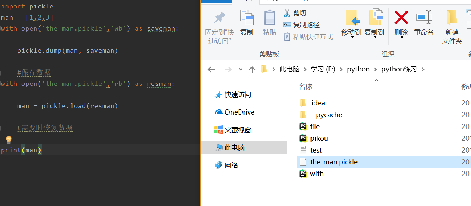The image size is (471, 206).
Task: Click the 粘贴 paste icon
Action: 270,18
